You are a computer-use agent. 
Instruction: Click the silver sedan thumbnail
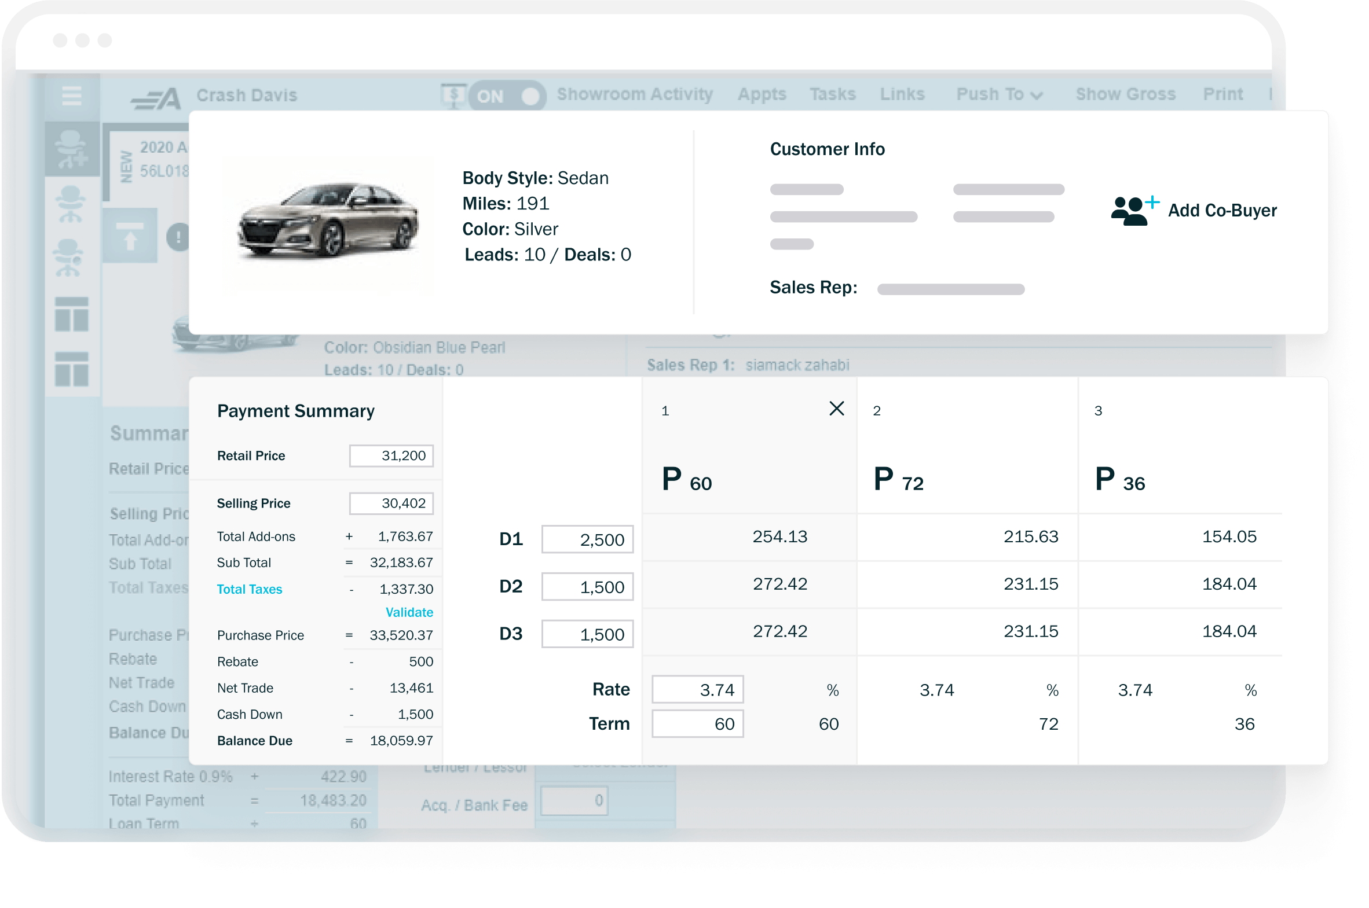pos(328,220)
